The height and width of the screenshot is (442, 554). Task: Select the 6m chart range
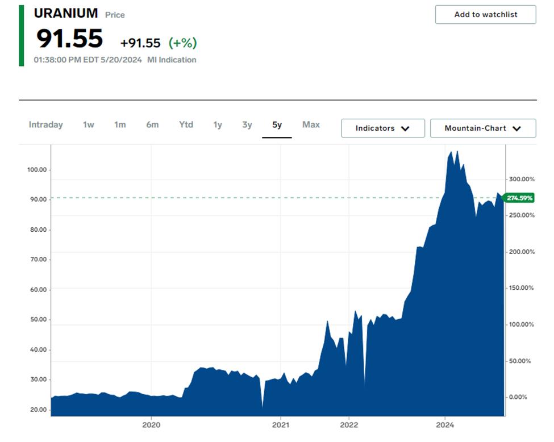coord(152,125)
